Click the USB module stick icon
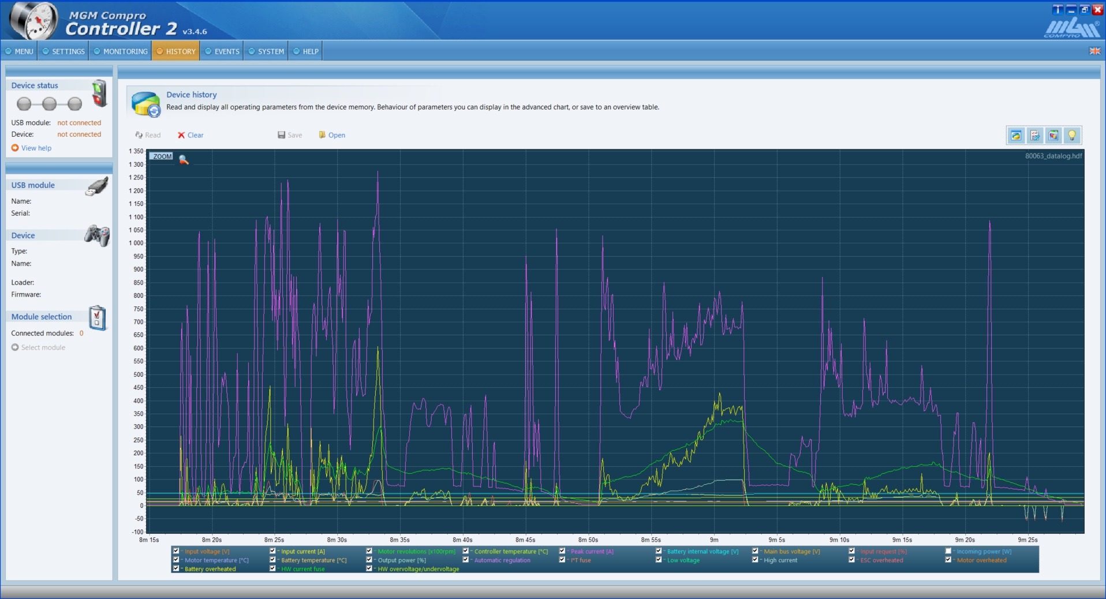1106x599 pixels. (x=97, y=186)
